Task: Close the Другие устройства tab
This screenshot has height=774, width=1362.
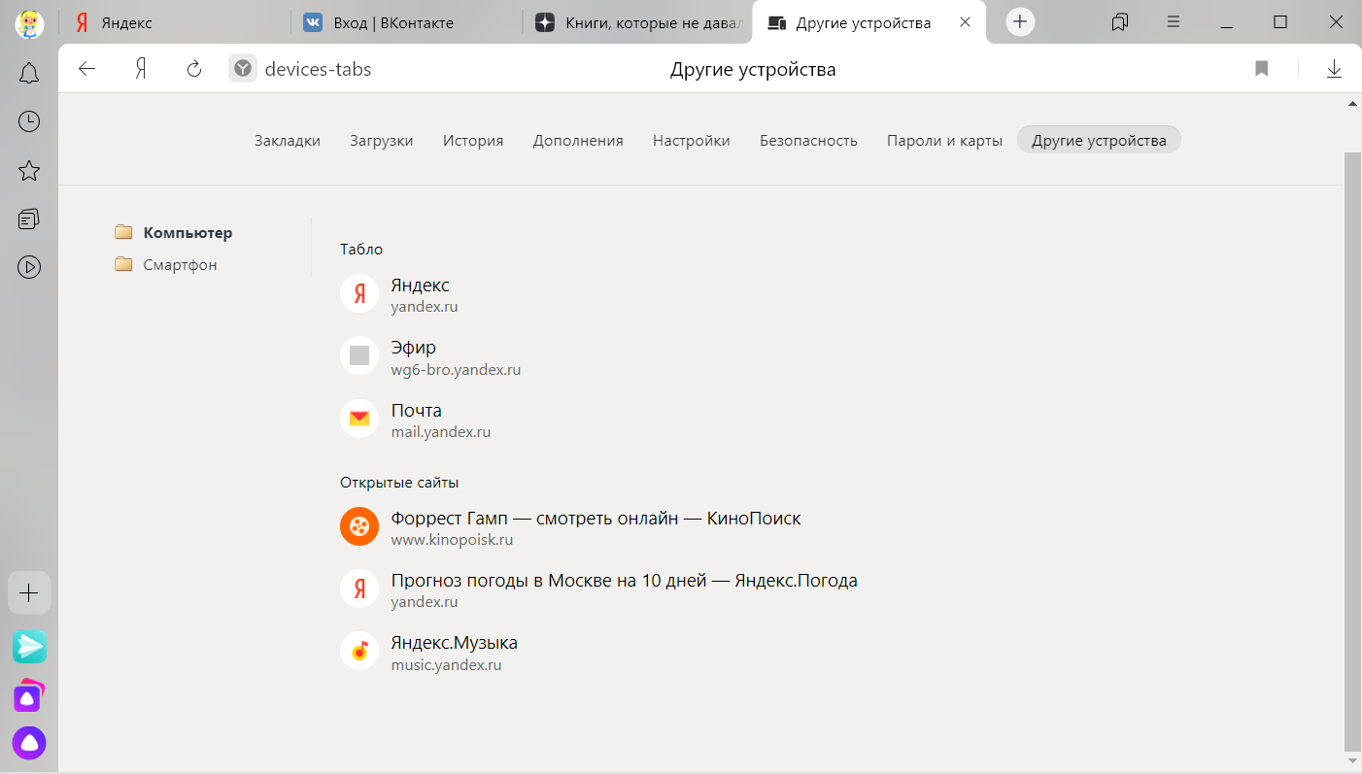Action: tap(965, 21)
